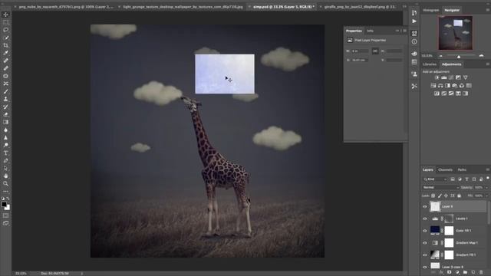Click Navigator zoom out small mountains button
The image size is (491, 276).
pos(441,56)
